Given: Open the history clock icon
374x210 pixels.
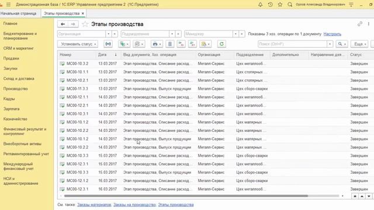Looking at the screenshot, I should click(270, 5).
